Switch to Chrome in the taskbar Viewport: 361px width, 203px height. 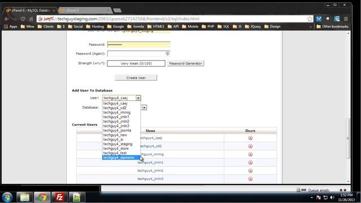click(x=42, y=197)
